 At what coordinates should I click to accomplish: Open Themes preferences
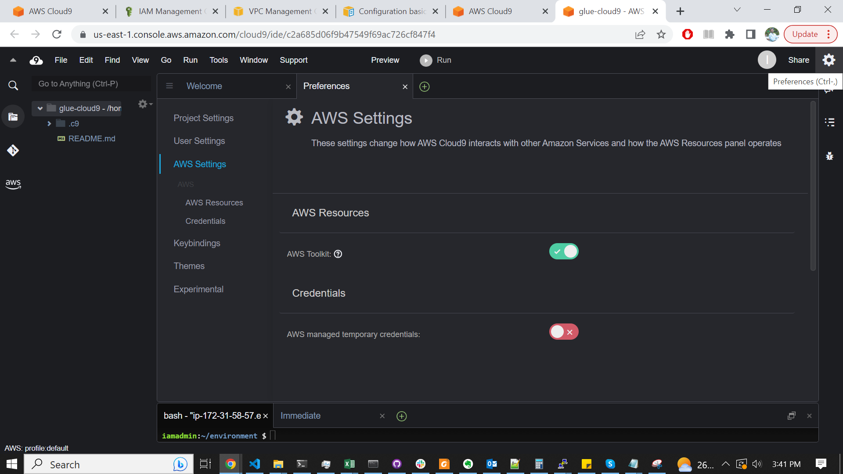189,266
